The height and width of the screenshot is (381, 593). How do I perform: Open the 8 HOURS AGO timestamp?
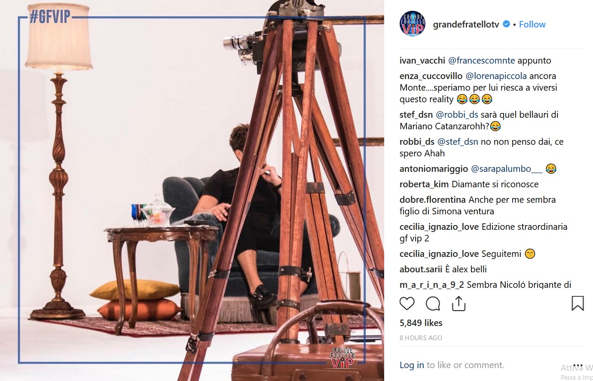[421, 338]
